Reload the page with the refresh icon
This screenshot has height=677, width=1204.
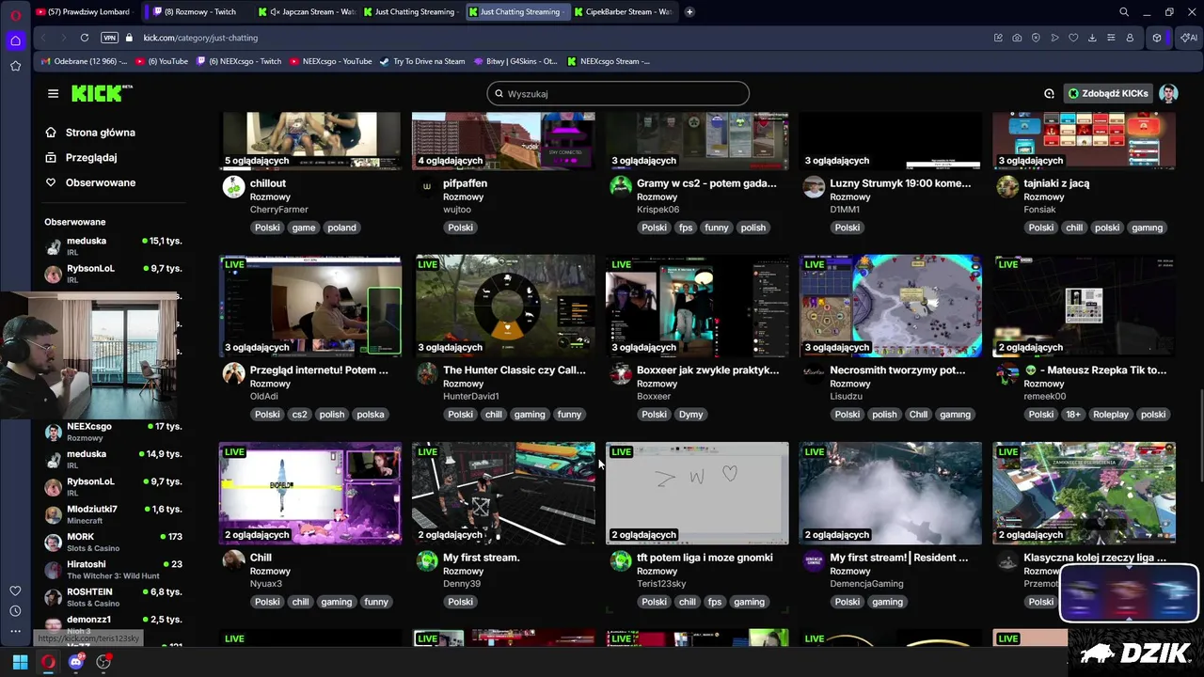tap(85, 38)
